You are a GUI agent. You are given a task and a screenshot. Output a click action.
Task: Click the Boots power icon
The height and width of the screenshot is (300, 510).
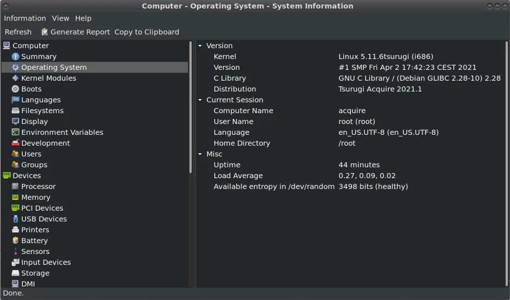pyautogui.click(x=15, y=89)
